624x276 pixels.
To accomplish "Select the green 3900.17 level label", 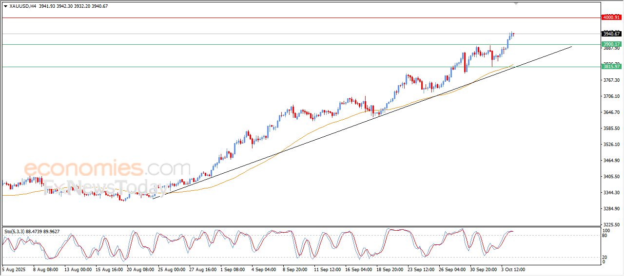I will point(611,44).
